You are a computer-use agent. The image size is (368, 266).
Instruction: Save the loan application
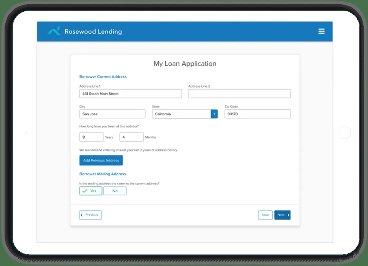[265, 215]
